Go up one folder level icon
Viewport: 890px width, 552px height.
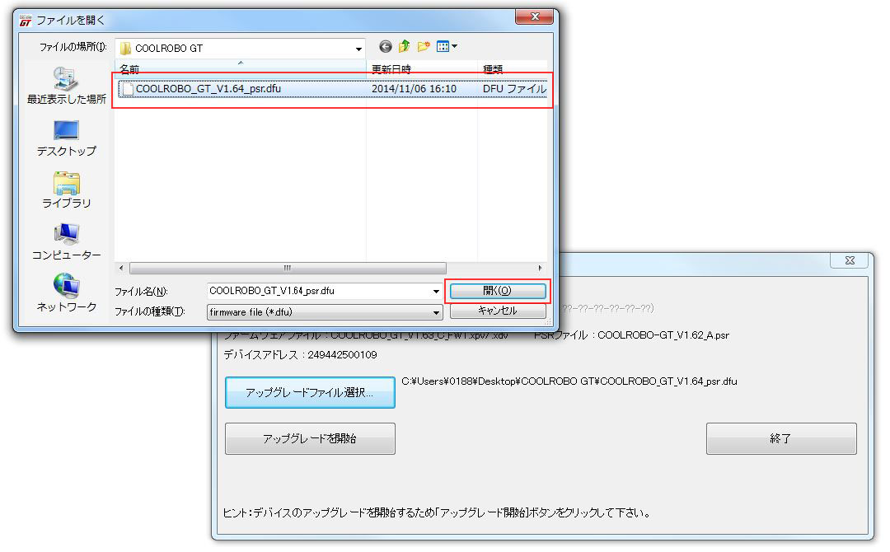click(x=404, y=46)
